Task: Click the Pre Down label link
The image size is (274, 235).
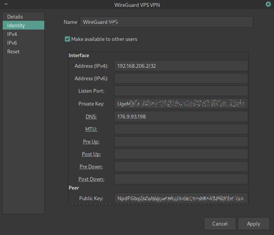Action: click(91, 167)
